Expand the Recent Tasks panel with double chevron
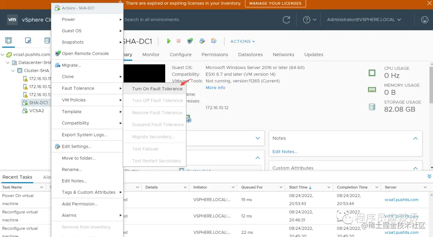The image size is (433, 237). tap(429, 176)
